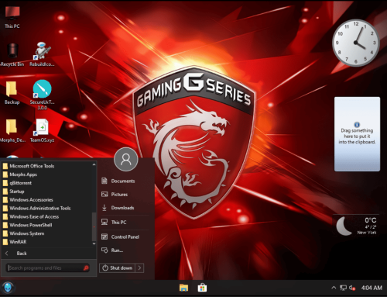Launch SecureUxTheme 3.0.0 shortcut
The image size is (387, 297).
(42, 95)
